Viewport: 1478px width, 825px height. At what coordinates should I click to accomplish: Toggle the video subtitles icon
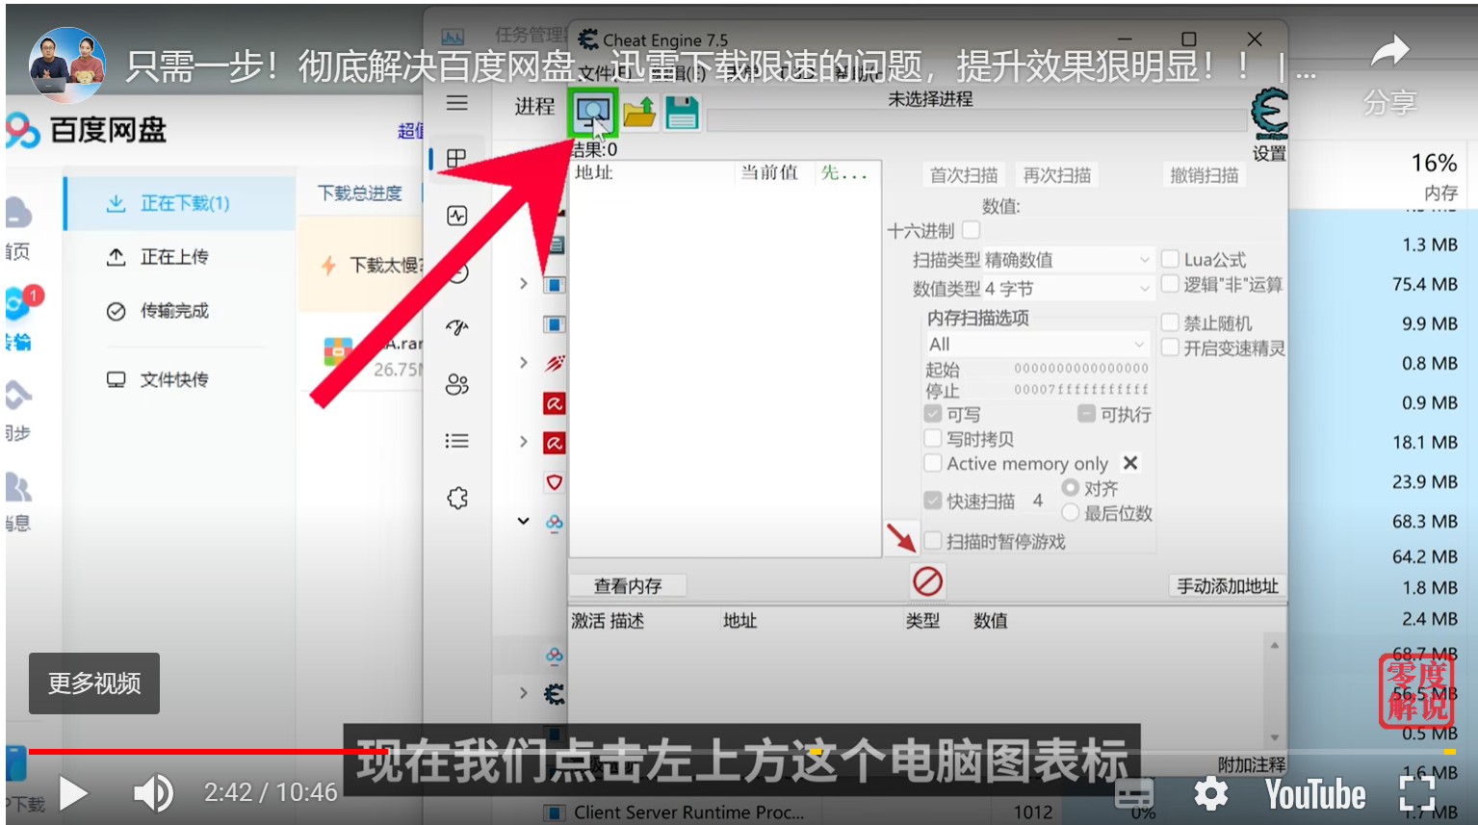[1134, 794]
